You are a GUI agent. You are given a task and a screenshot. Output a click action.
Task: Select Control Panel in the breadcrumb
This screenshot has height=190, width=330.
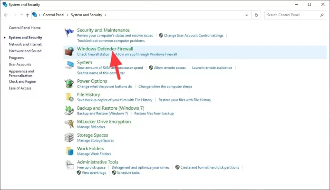[54, 15]
